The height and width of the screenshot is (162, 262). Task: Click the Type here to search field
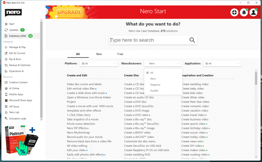pyautogui.click(x=148, y=40)
